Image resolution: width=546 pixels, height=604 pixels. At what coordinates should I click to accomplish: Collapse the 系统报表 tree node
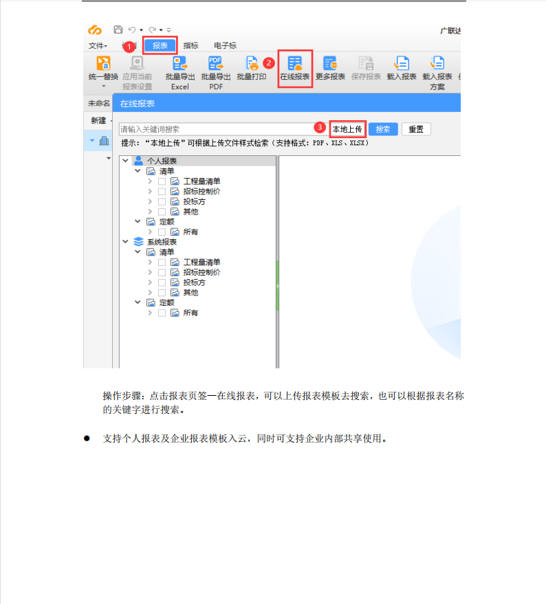125,242
